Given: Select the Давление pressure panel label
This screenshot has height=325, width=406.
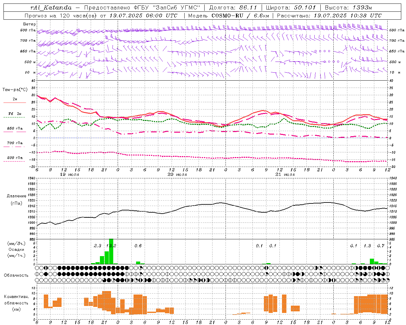Looking at the screenshot, I should coord(16,196).
